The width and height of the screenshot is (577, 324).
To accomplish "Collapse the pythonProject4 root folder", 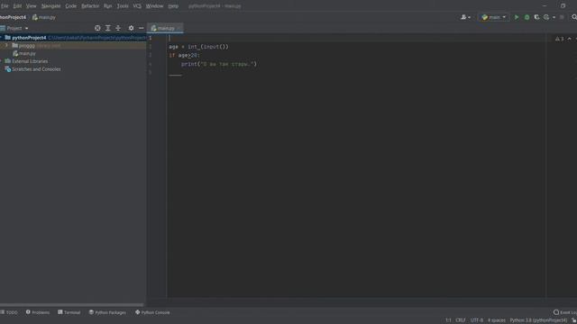I will click(x=1, y=38).
